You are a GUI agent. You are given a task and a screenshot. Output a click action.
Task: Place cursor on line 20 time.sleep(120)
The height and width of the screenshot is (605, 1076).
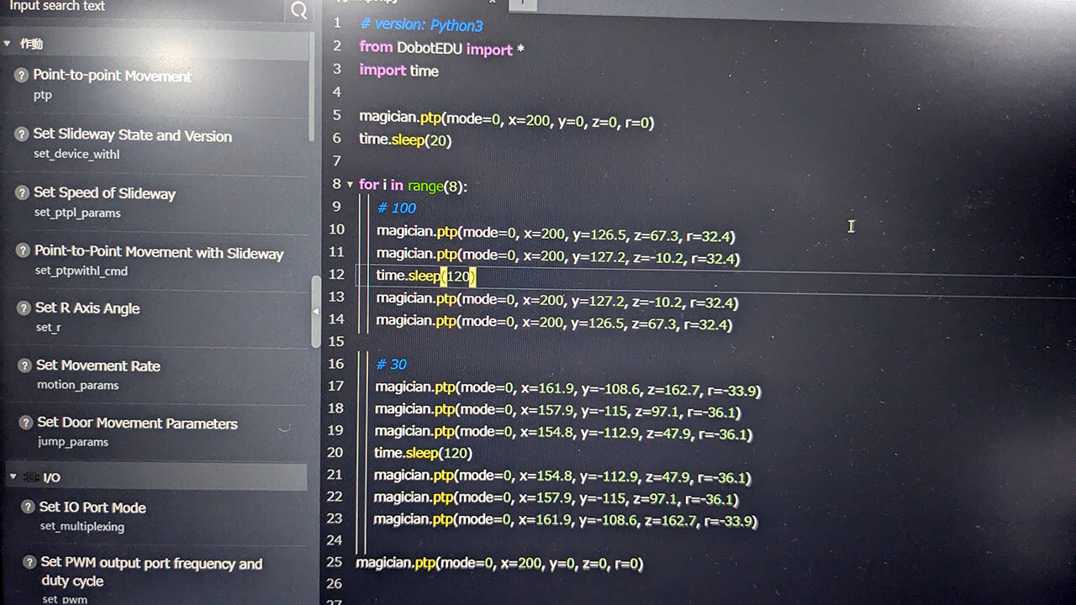click(423, 453)
